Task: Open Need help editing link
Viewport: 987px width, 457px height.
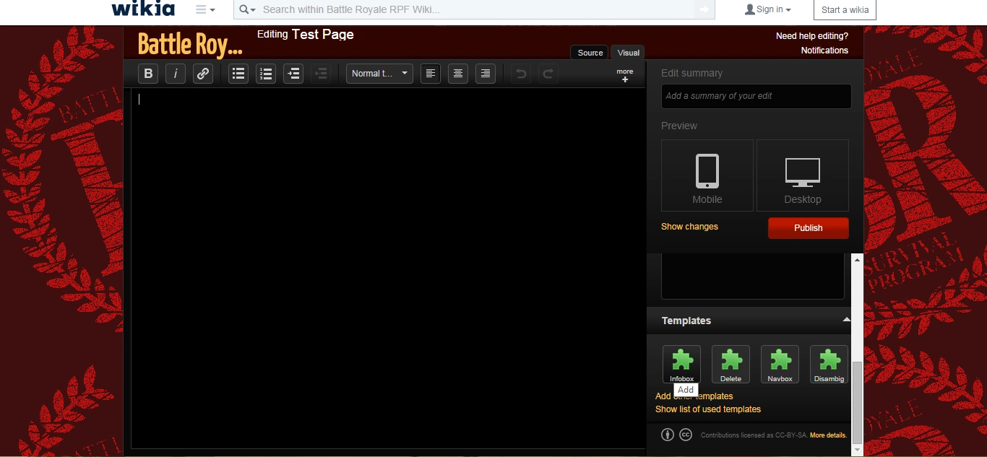Action: tap(812, 36)
